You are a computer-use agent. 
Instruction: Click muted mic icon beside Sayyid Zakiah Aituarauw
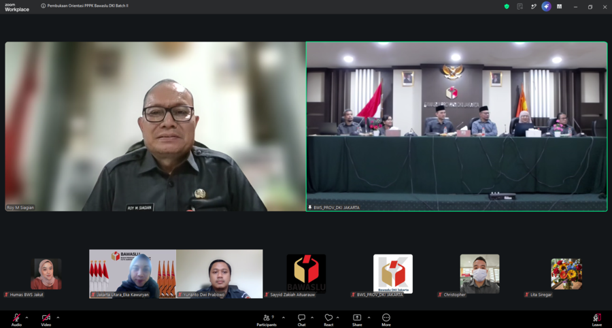click(x=267, y=295)
